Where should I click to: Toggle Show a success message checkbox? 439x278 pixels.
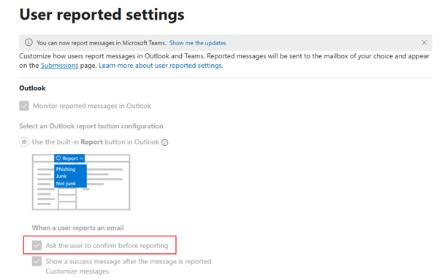pyautogui.click(x=37, y=261)
